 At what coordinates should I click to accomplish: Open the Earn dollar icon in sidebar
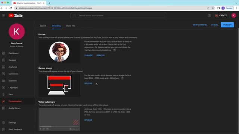tap(3, 94)
